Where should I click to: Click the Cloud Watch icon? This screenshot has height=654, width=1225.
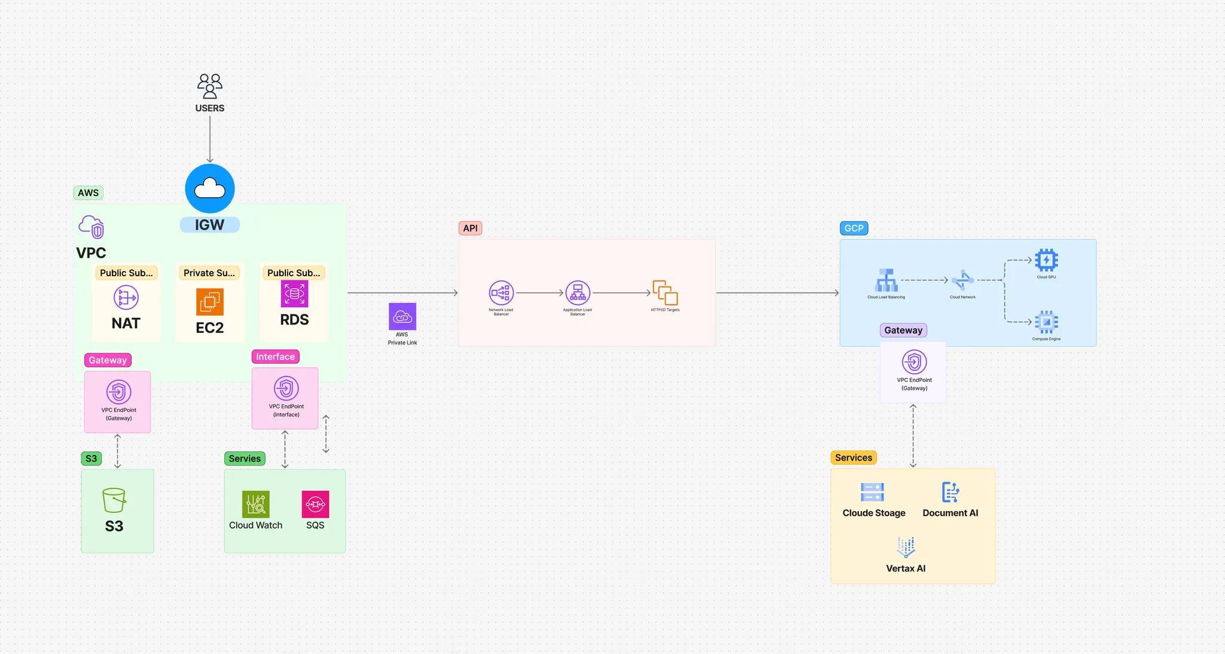[x=256, y=504]
